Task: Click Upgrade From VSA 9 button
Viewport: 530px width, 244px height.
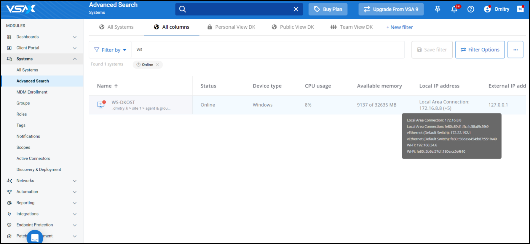Action: coord(391,9)
